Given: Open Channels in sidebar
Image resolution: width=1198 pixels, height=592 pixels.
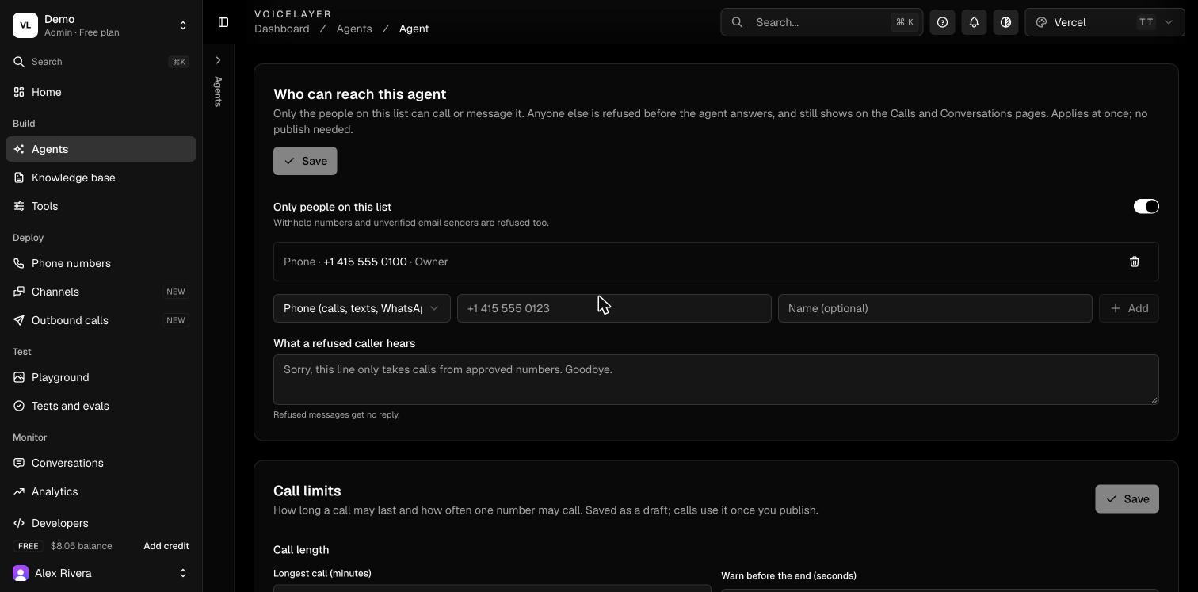Looking at the screenshot, I should pyautogui.click(x=101, y=292).
